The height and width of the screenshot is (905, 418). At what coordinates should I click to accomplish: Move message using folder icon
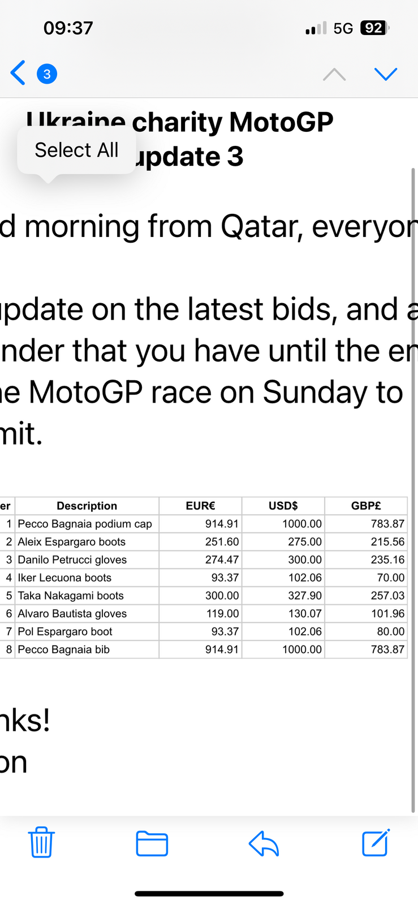152,843
